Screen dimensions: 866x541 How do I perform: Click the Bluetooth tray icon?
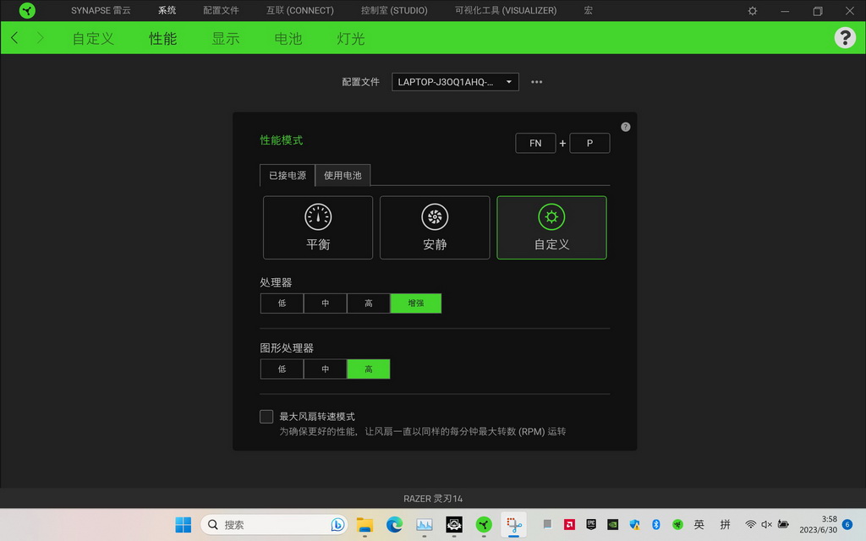click(x=656, y=524)
